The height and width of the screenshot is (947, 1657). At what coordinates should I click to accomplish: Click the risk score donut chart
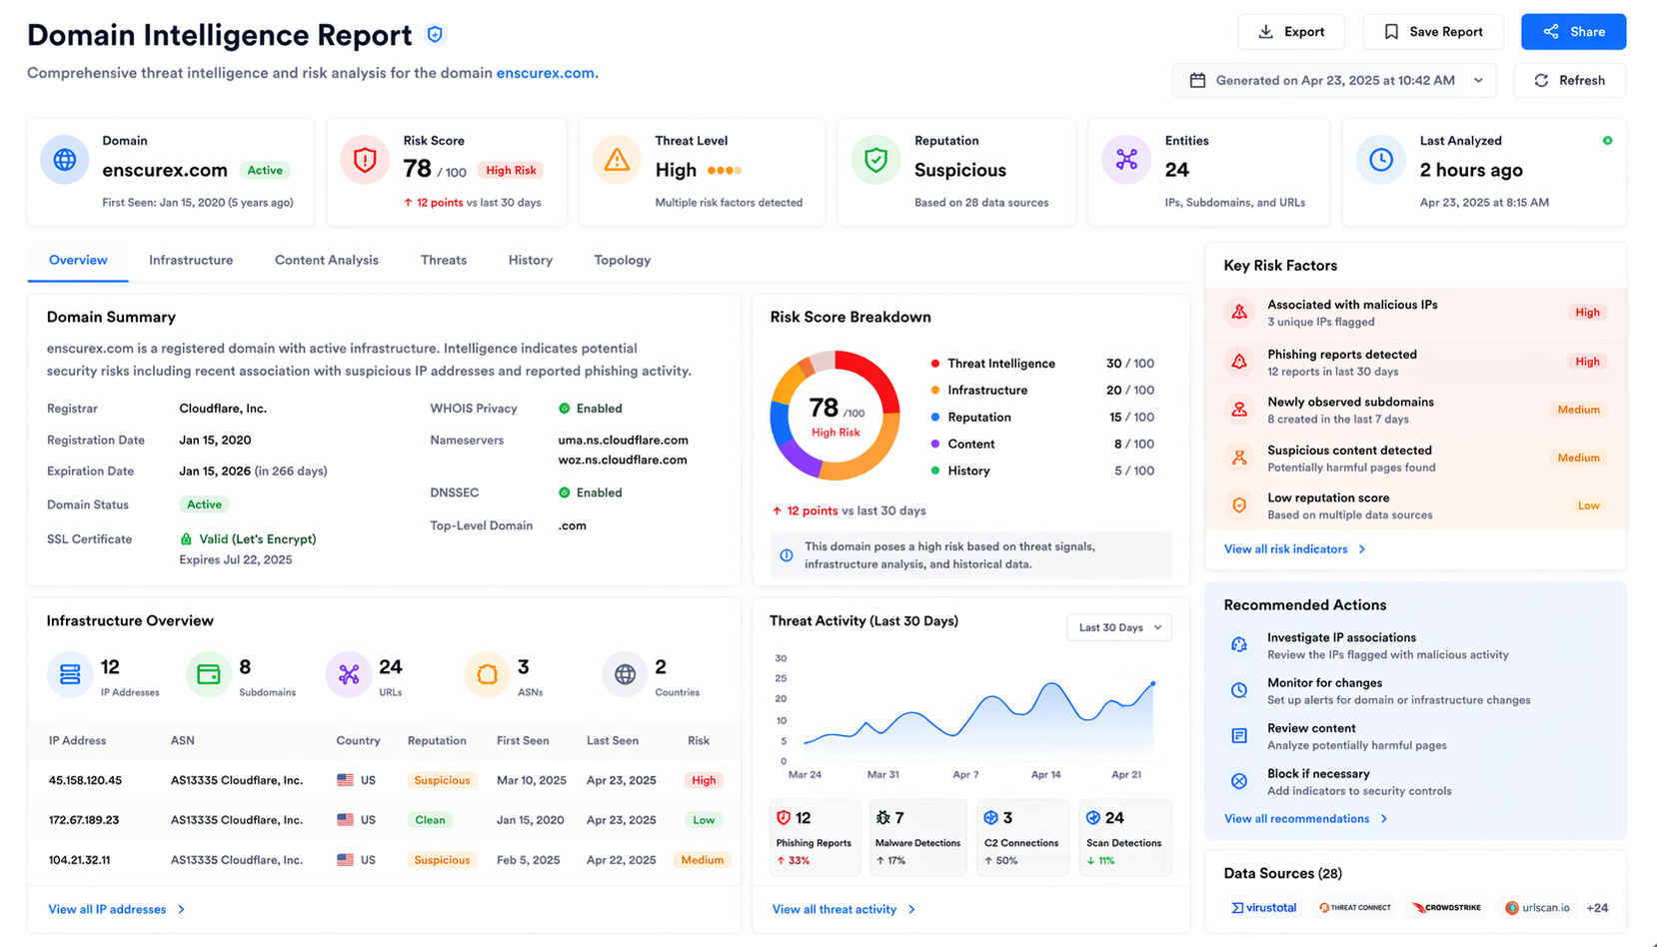(835, 415)
